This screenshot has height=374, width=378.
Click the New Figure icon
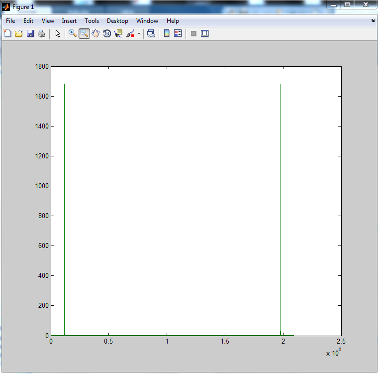point(7,34)
